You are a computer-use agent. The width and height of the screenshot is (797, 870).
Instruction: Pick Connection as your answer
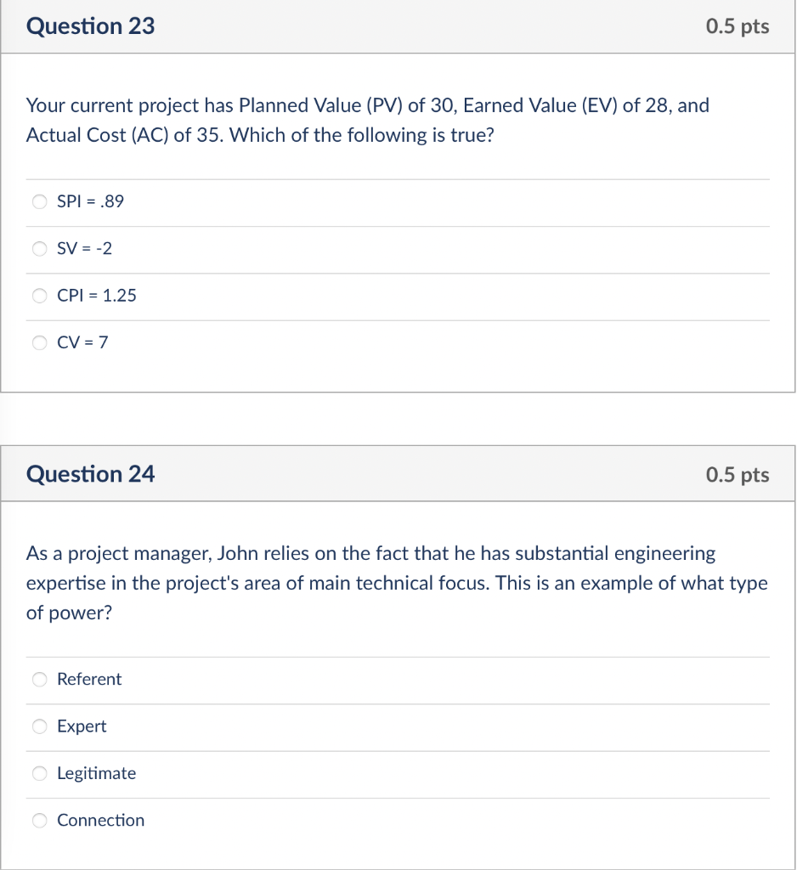click(39, 820)
